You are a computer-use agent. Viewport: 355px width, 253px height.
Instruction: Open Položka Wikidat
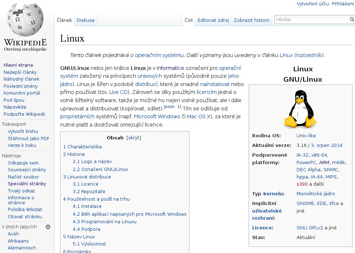coord(25,210)
